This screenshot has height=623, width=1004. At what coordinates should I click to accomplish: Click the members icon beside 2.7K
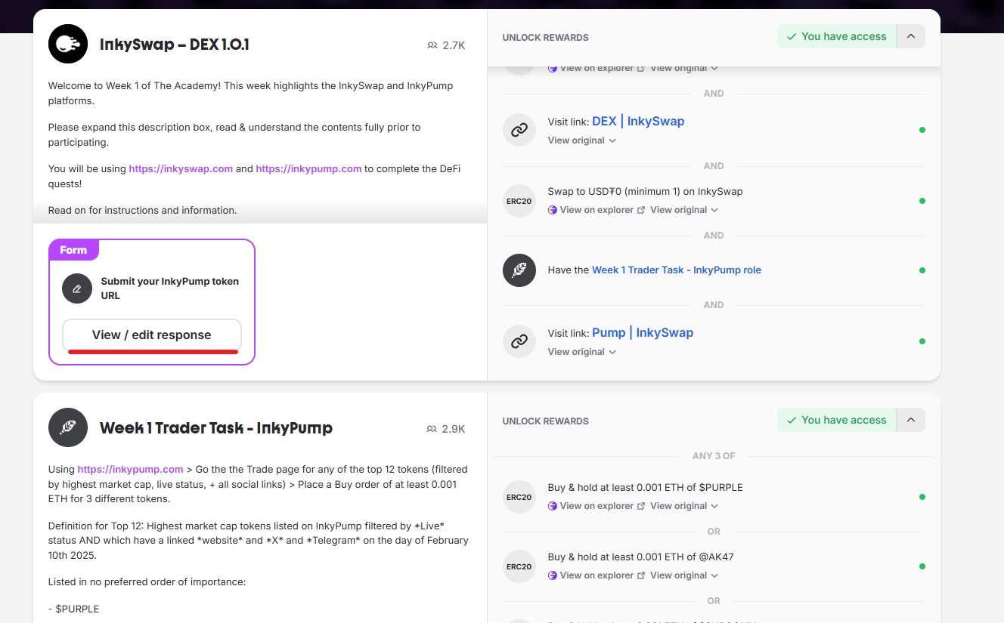click(432, 45)
